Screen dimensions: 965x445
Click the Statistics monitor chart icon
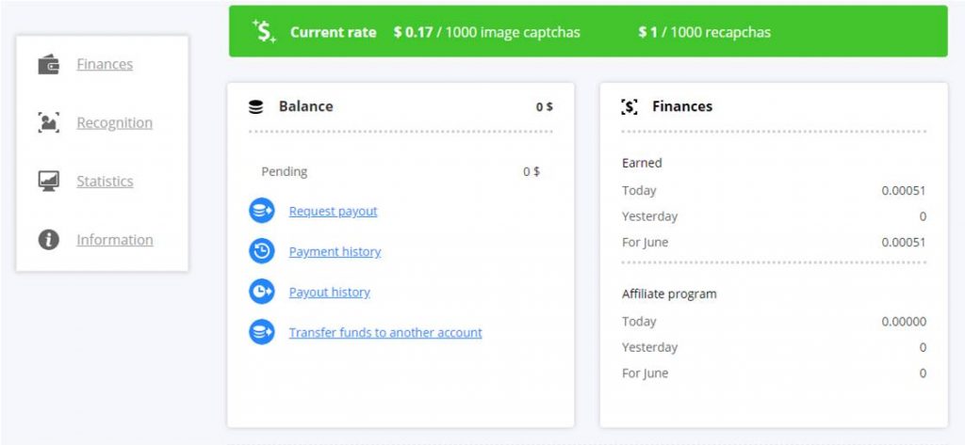pos(48,182)
